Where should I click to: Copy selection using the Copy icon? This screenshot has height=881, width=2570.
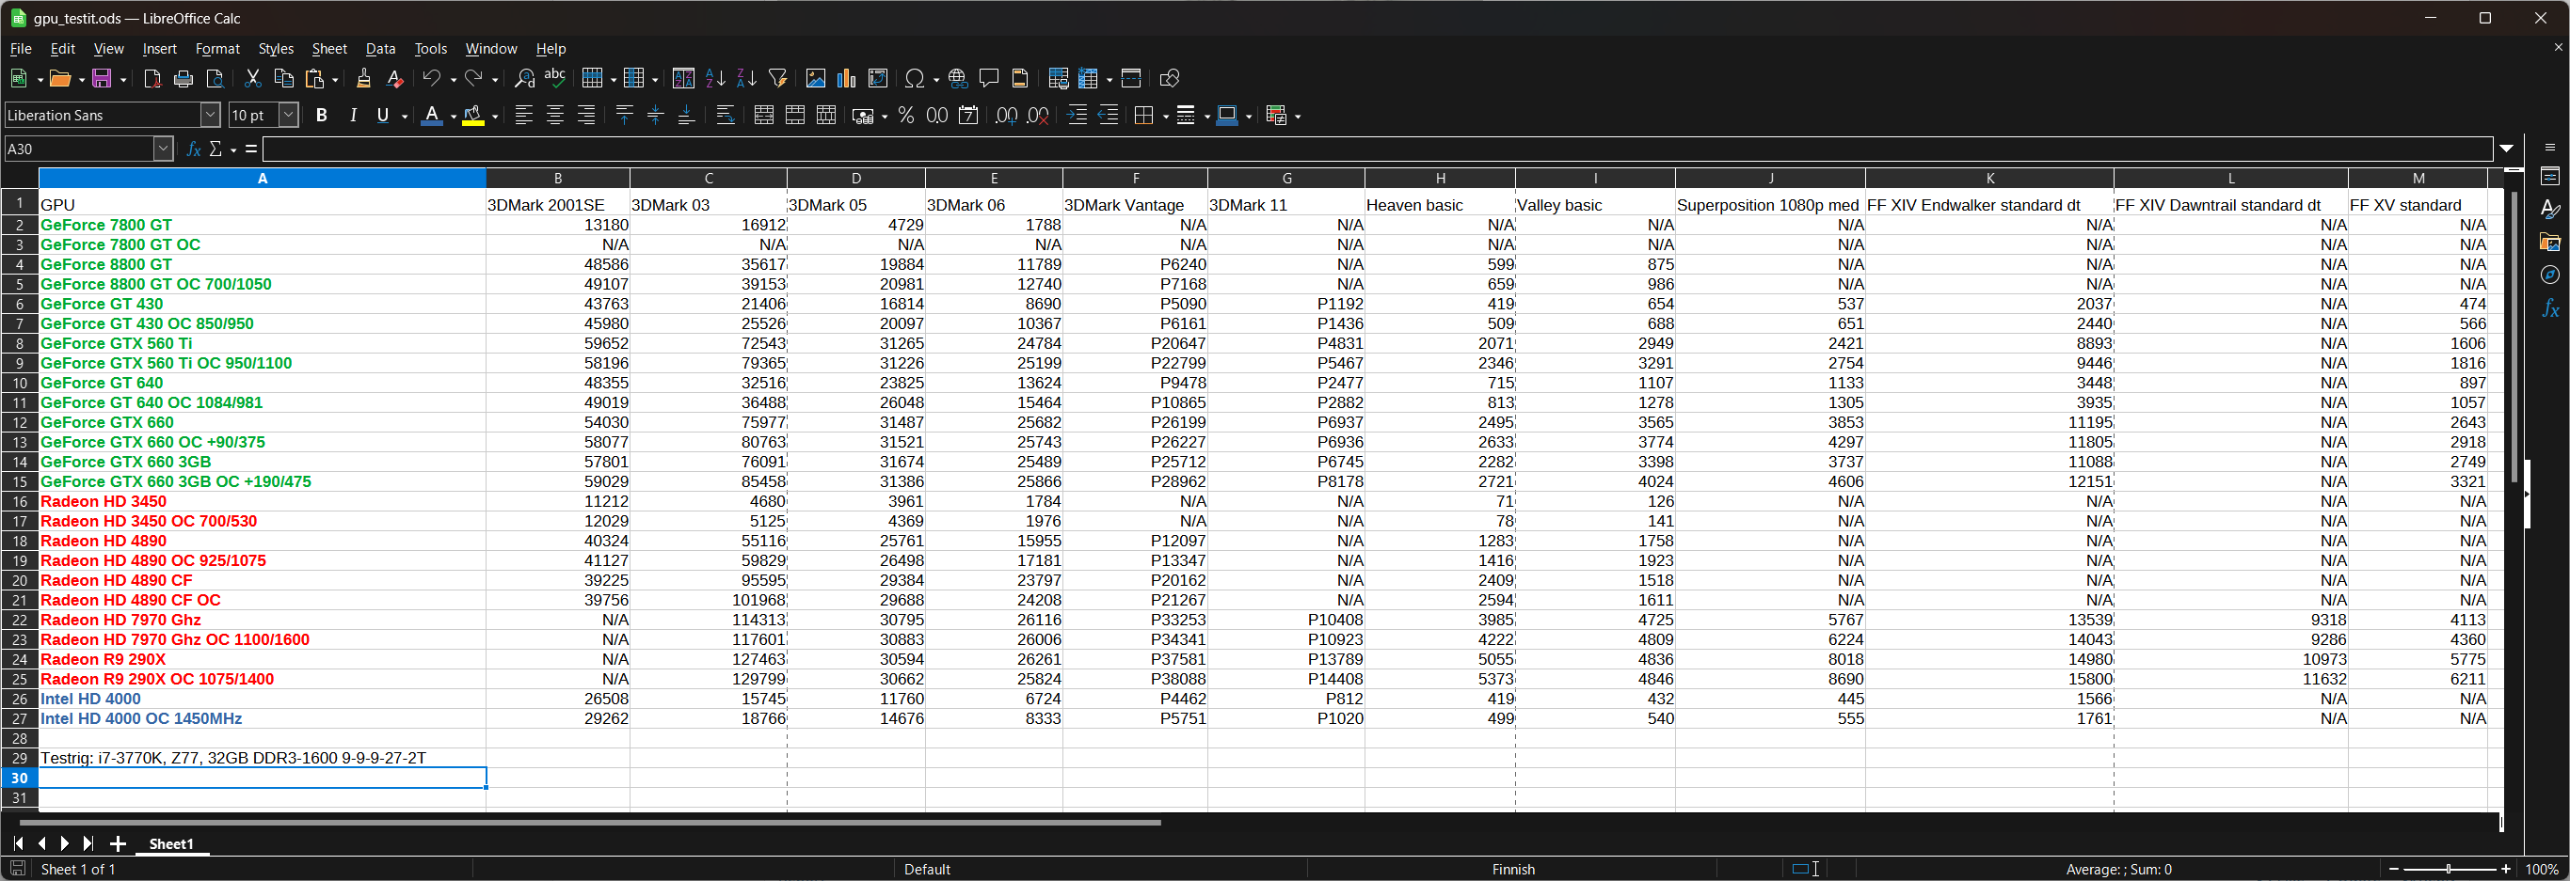click(x=283, y=79)
